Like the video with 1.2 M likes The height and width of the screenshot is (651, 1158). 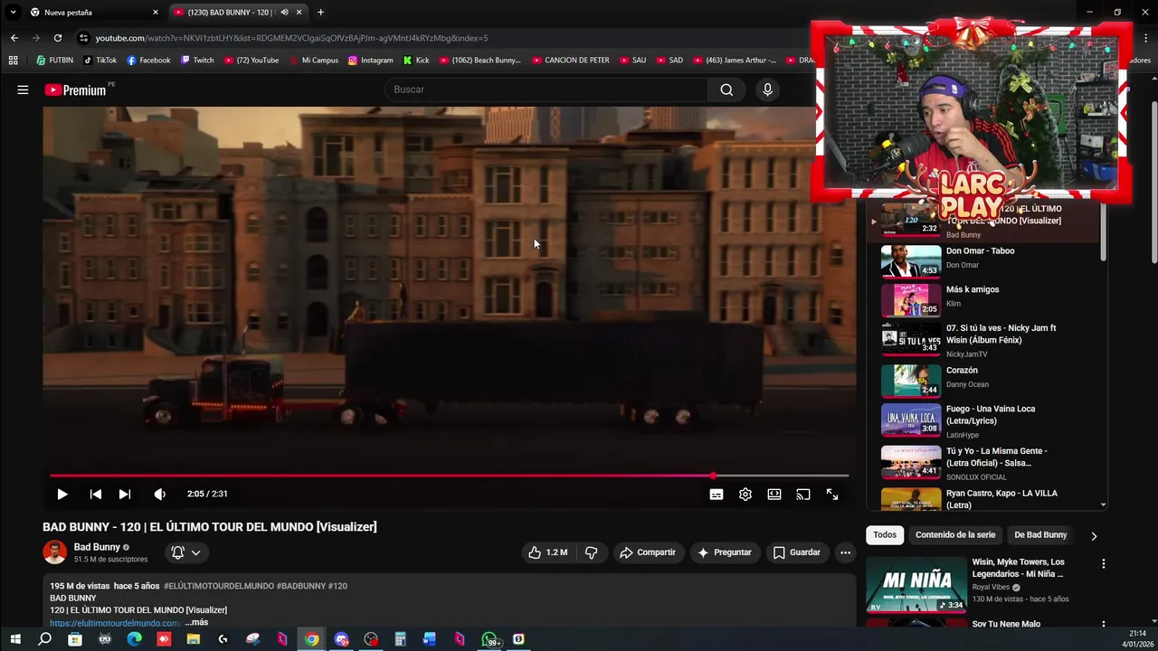[x=548, y=552]
